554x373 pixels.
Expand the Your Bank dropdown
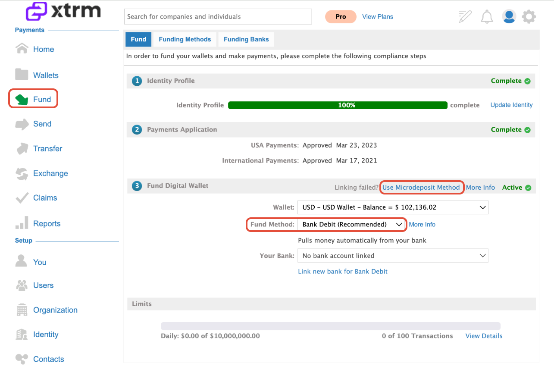(393, 256)
